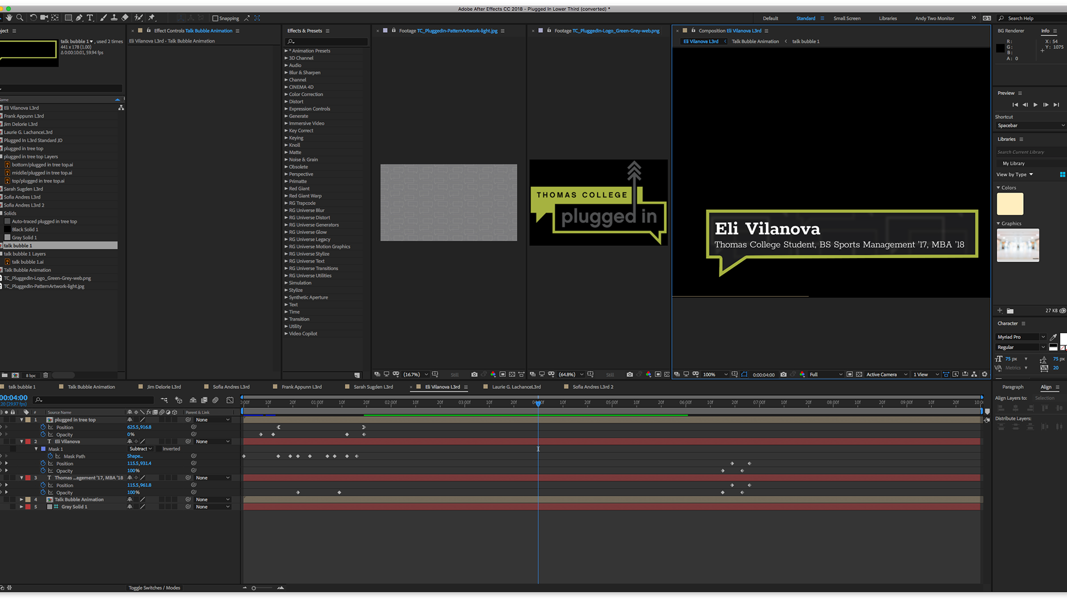Select the Zoom magnifier tool
This screenshot has width=1067, height=601.
coord(20,18)
